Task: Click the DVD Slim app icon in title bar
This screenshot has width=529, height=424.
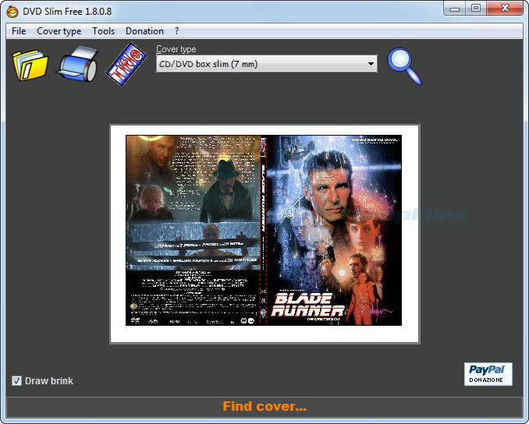Action: [x=12, y=12]
